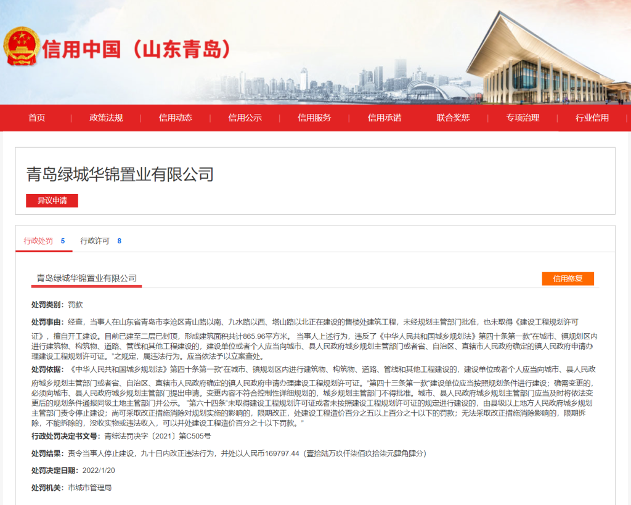Click the 异议申请 red button
631x505 pixels.
[x=52, y=201]
